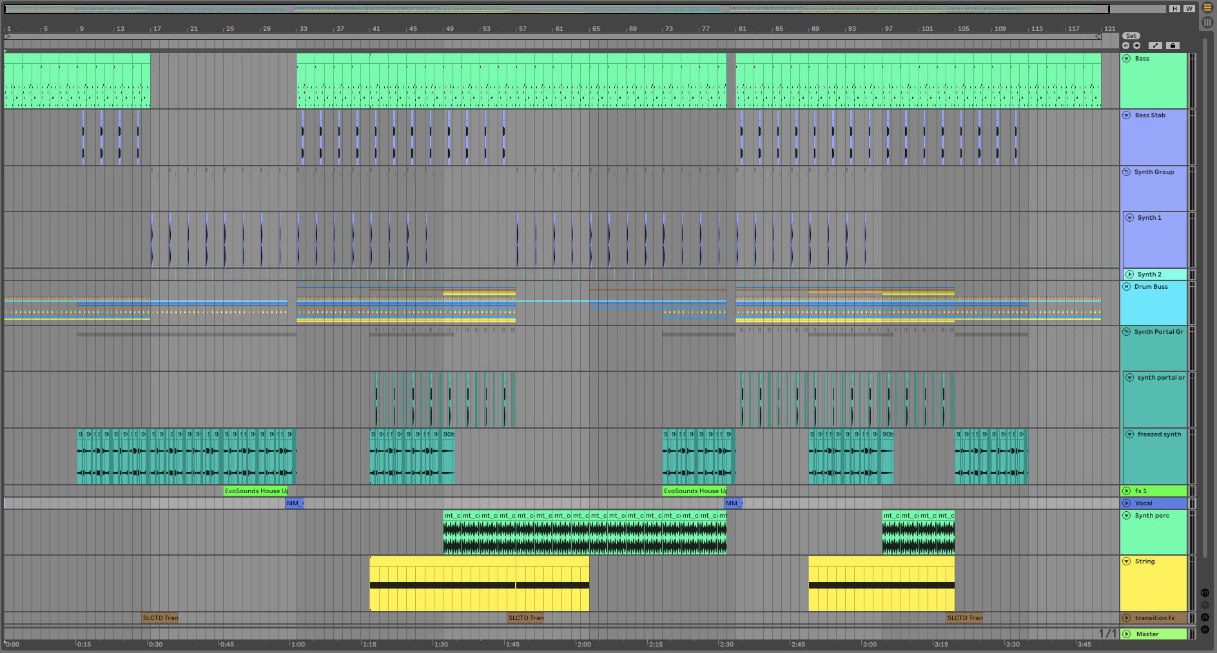Image resolution: width=1217 pixels, height=653 pixels.
Task: Select the Bass track name
Action: point(1142,59)
